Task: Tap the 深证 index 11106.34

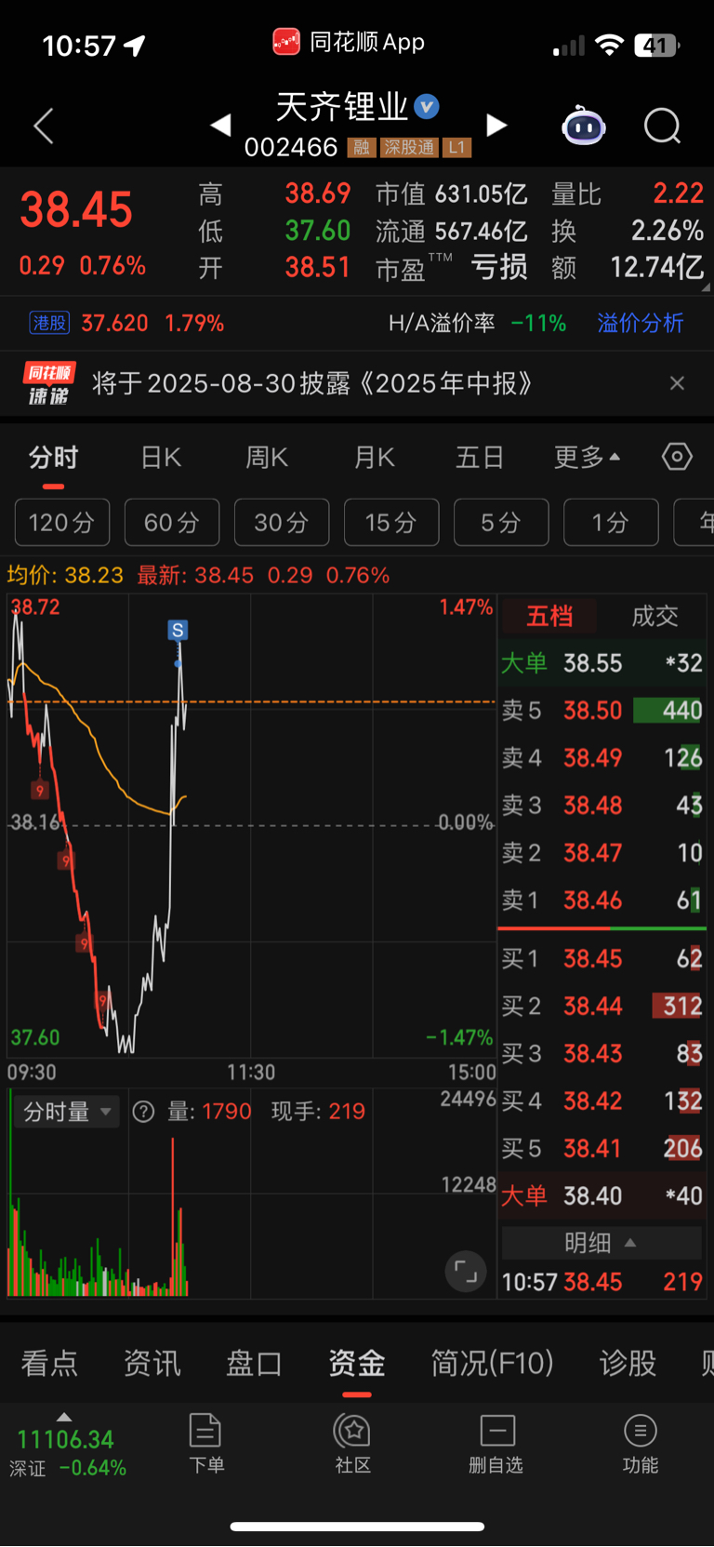Action: (65, 1439)
